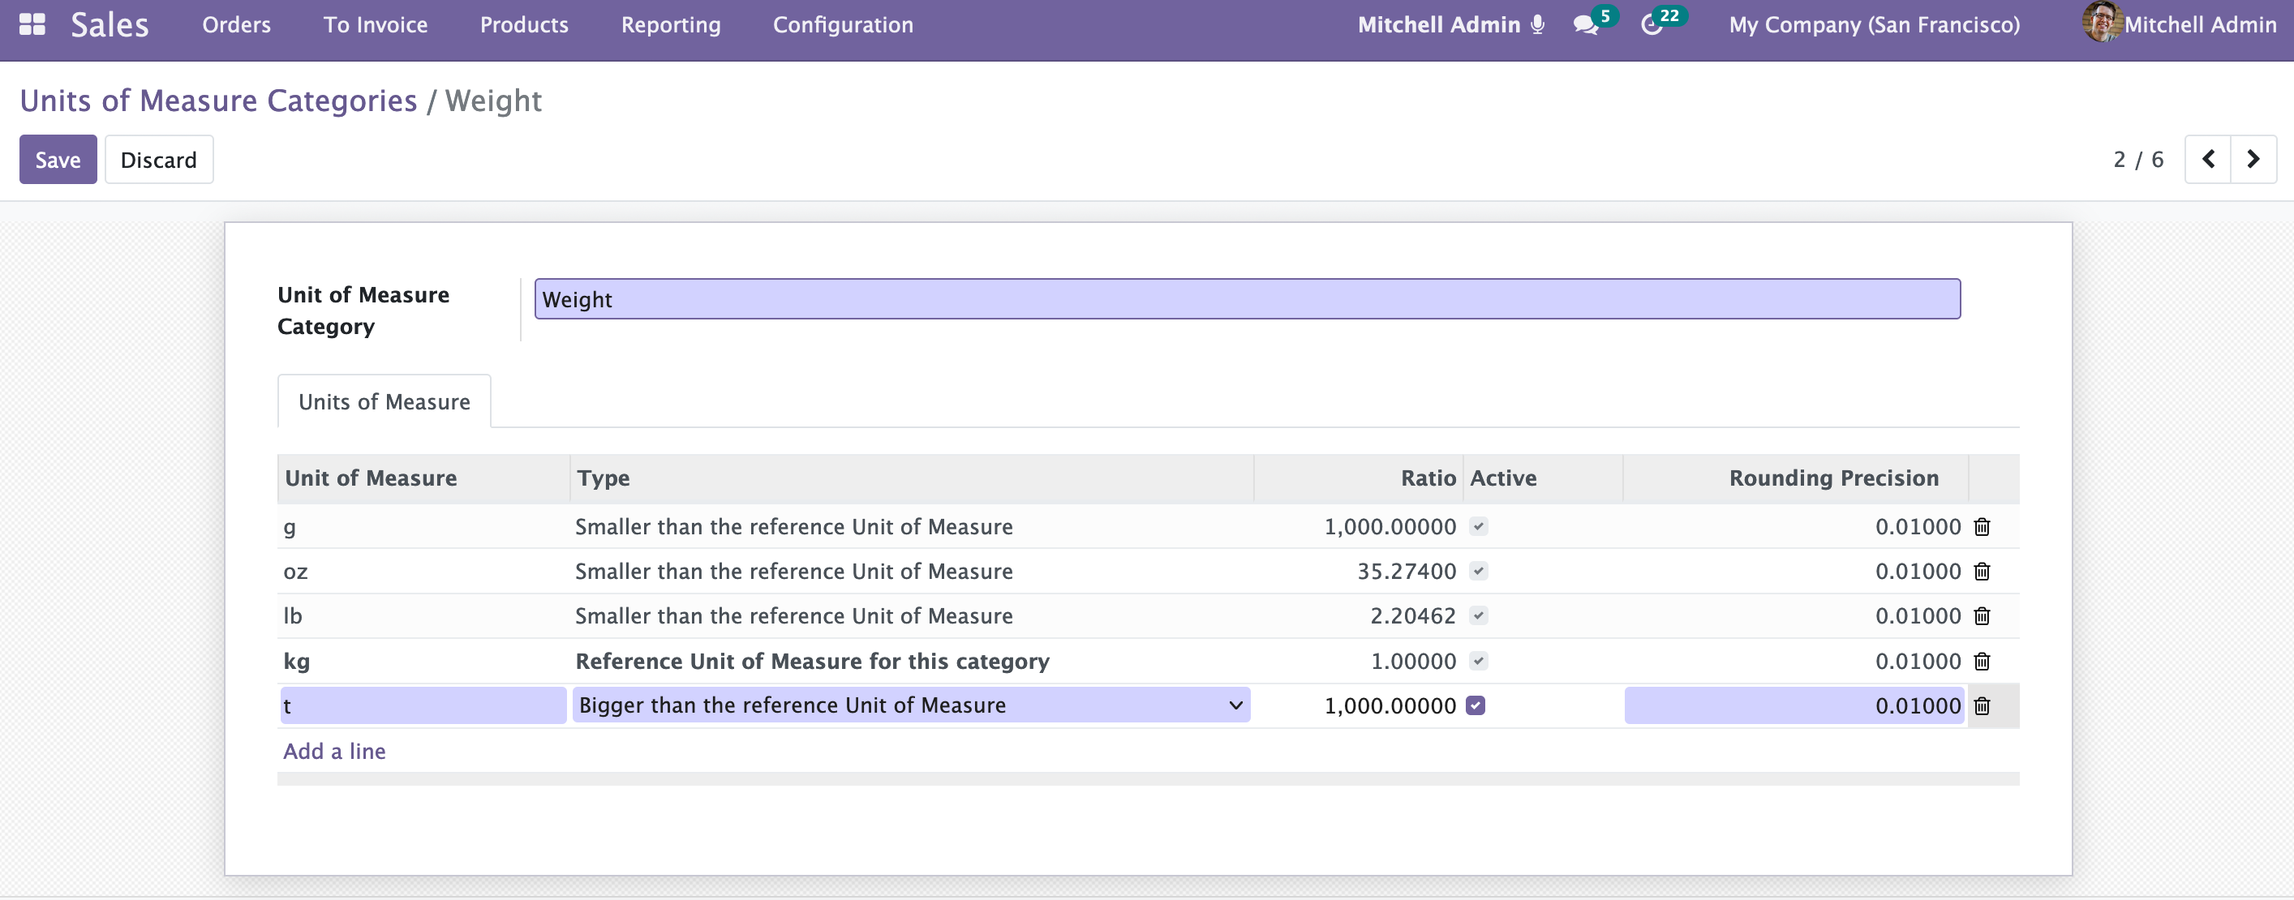Open the apps grid menu icon
The width and height of the screenshot is (2294, 900).
[32, 24]
